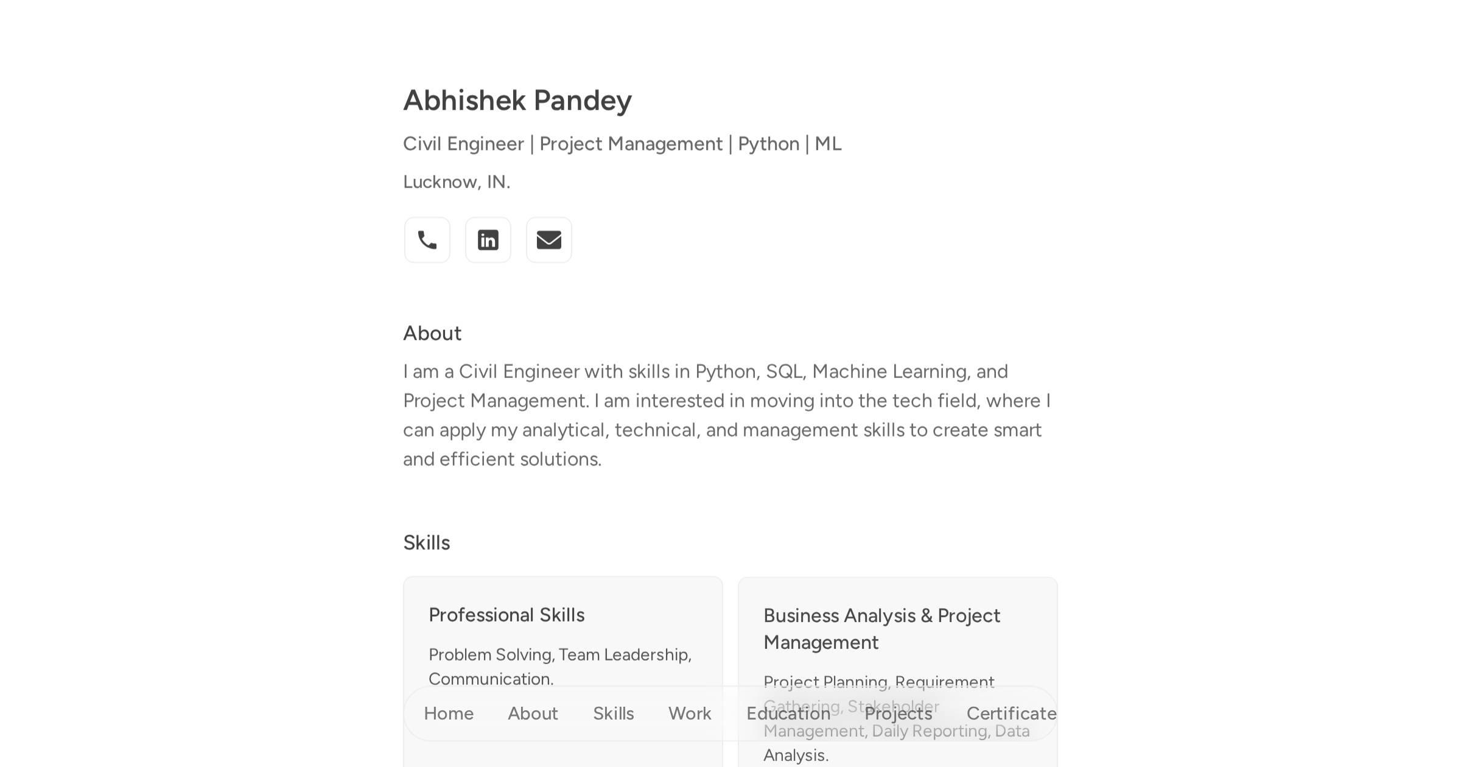
Task: Click the telephone icon for contact
Action: pyautogui.click(x=427, y=240)
